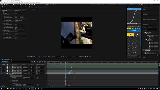The width and height of the screenshot is (160, 90).
Task: Select the Rotation tool
Action: click(x=11, y=5)
